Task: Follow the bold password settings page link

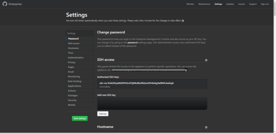Action: 132,42
